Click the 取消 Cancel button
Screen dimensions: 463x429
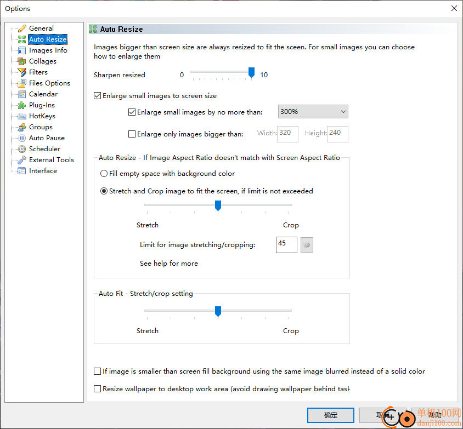coord(383,415)
